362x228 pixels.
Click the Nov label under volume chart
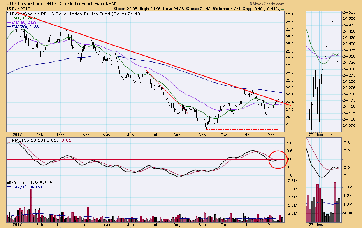[x=248, y=225]
